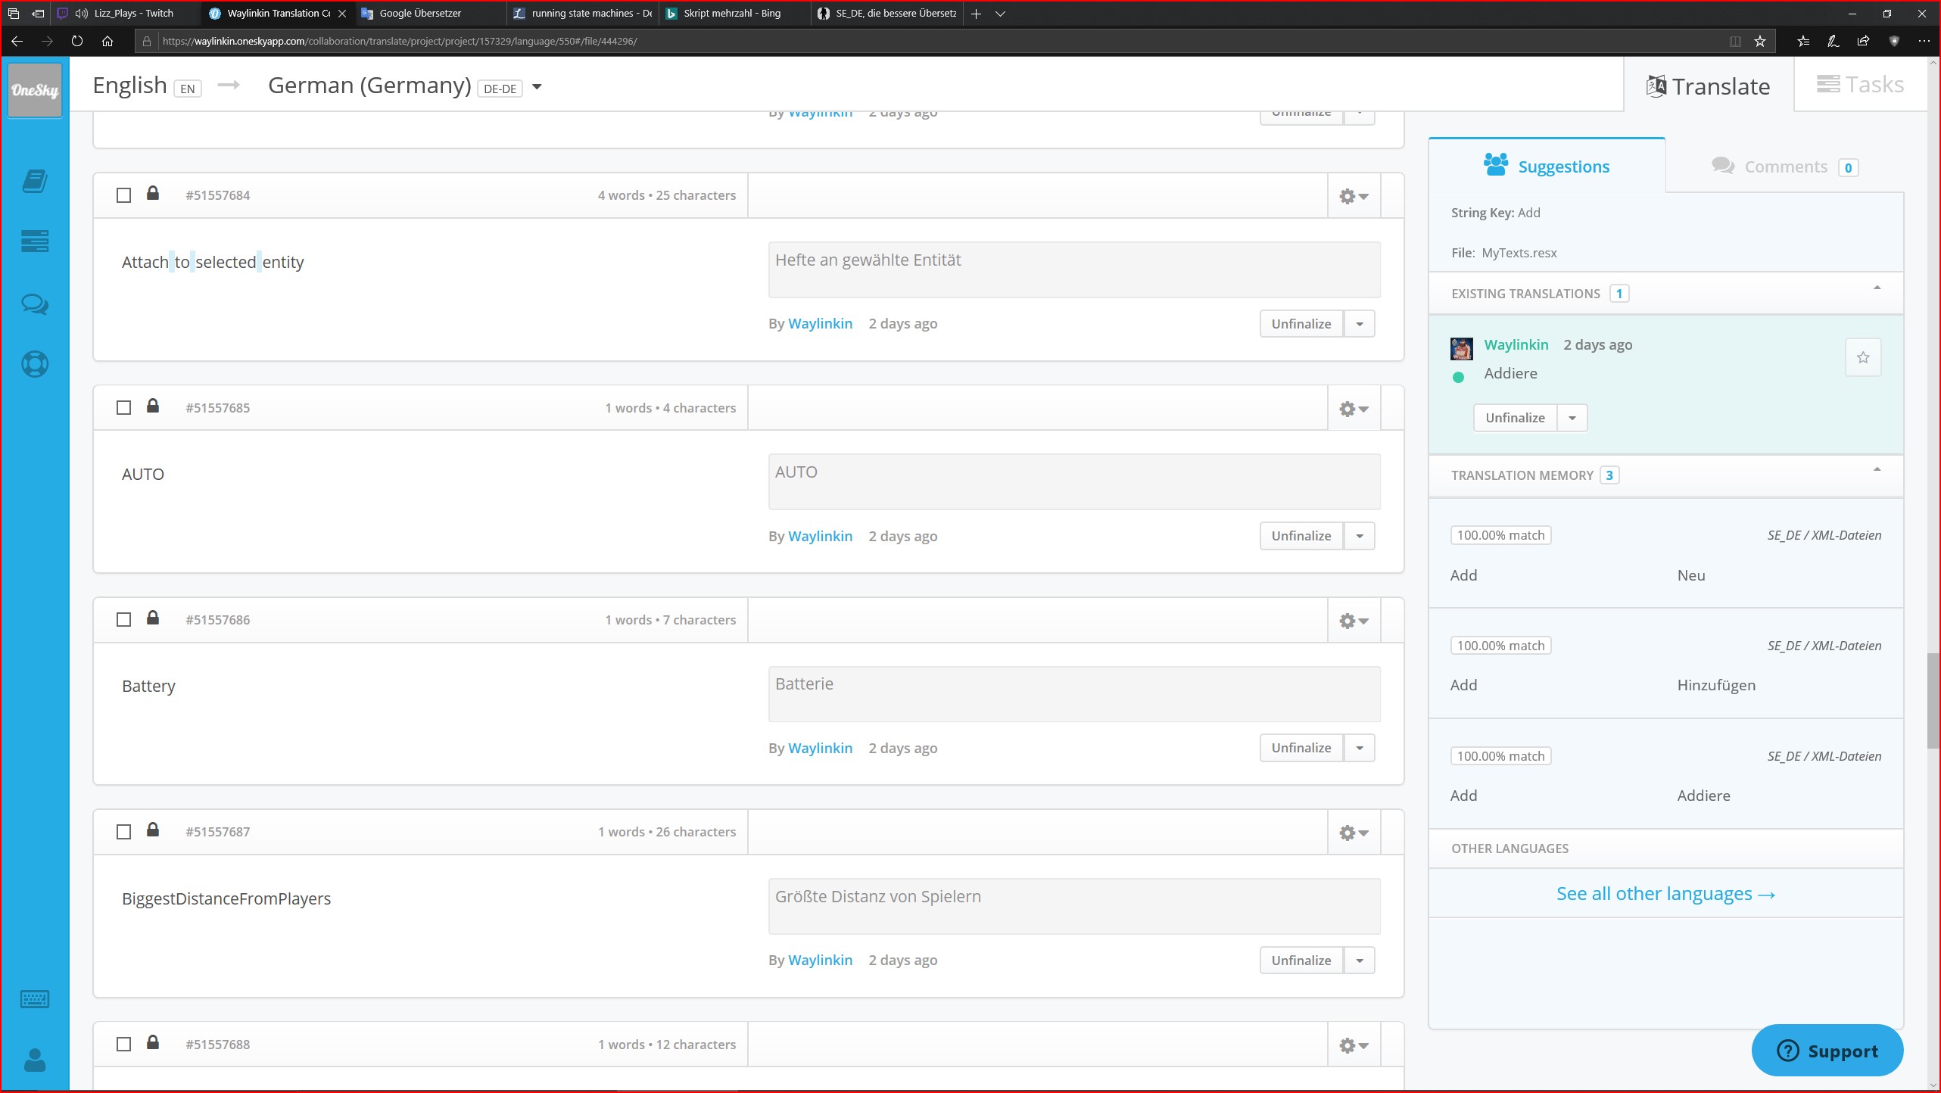Viewport: 1941px width, 1093px height.
Task: Open German (Germany) language dropdown
Action: (537, 87)
